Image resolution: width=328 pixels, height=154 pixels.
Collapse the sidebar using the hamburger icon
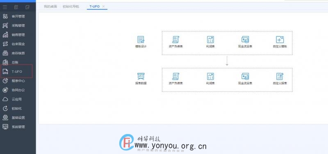pos(5,7)
